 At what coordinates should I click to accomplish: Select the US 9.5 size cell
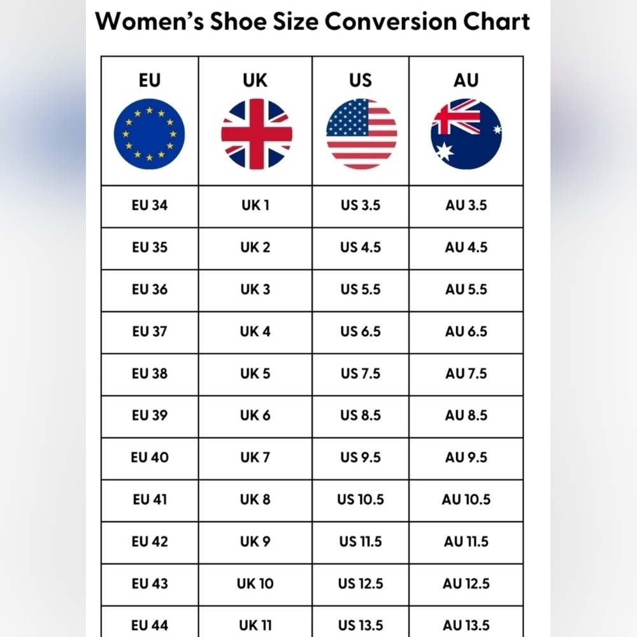click(361, 457)
